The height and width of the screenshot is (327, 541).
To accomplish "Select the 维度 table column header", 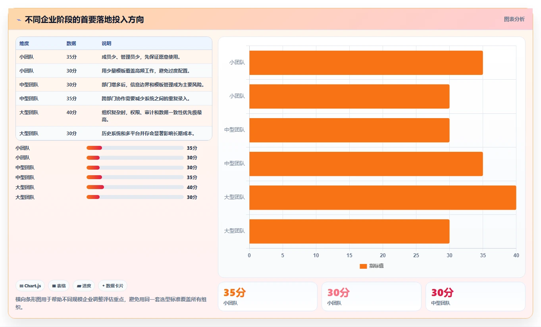I will point(24,44).
